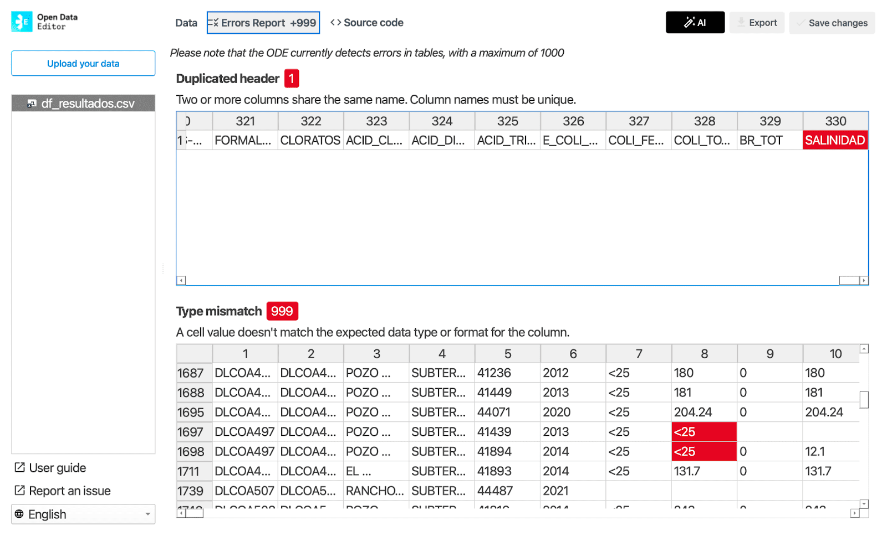887x536 pixels.
Task: Select column 330 header in duplicated table
Action: point(835,121)
